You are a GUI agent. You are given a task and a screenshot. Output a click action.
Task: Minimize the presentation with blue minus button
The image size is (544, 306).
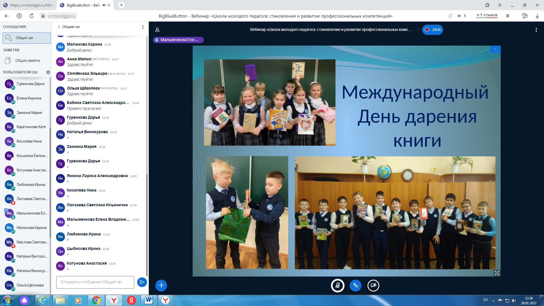[x=495, y=49]
